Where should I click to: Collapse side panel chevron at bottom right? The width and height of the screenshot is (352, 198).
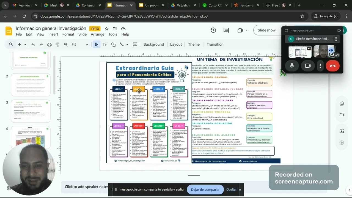pyautogui.click(x=349, y=190)
